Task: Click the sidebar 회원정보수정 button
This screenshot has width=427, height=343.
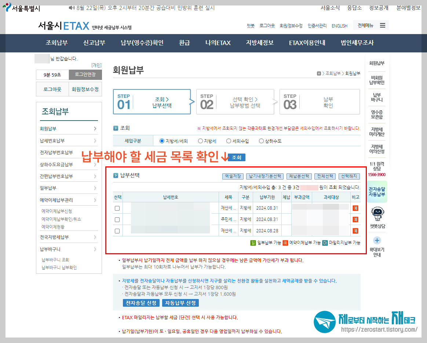Action: point(85,89)
